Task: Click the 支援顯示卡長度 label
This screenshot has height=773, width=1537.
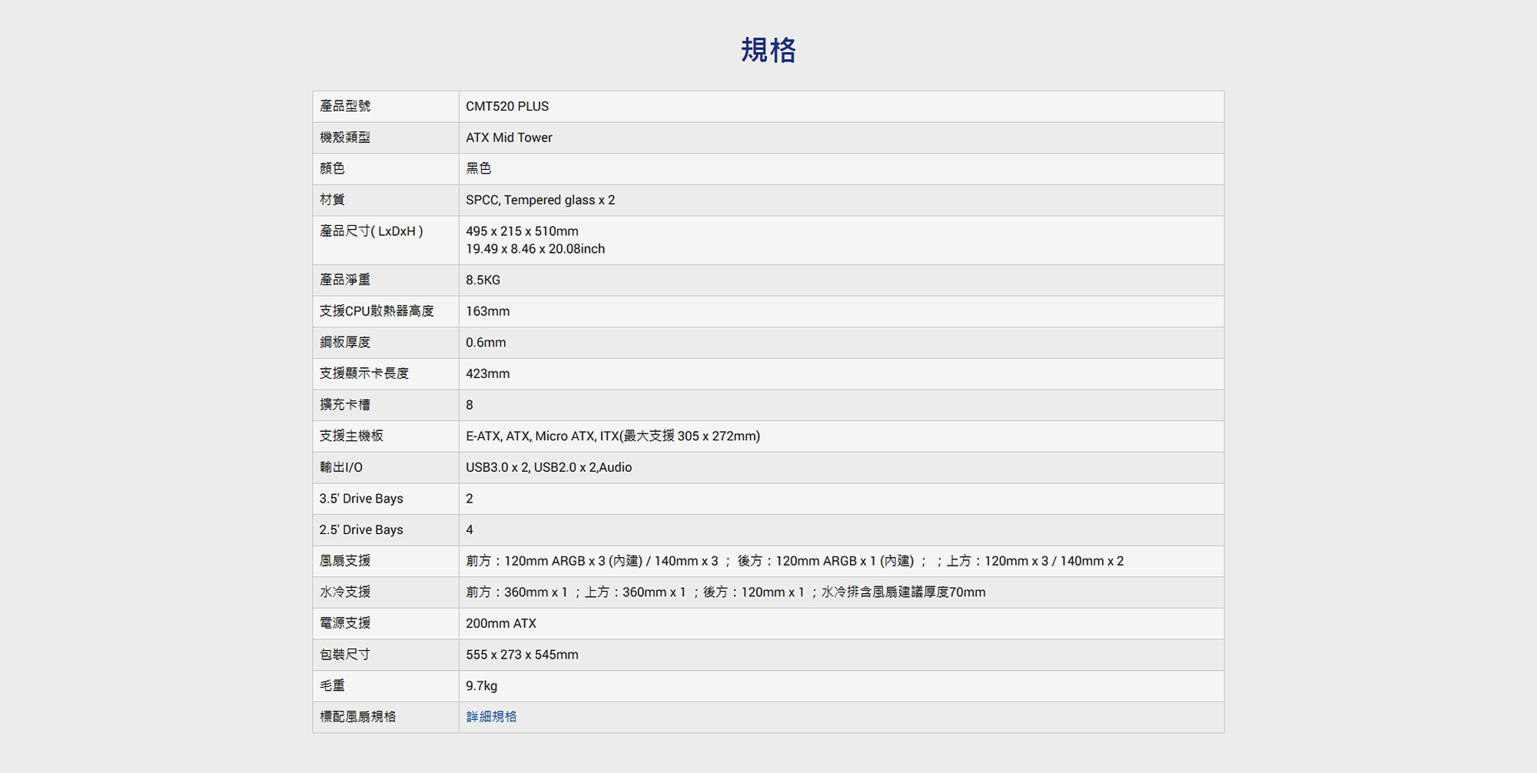Action: pyautogui.click(x=364, y=374)
